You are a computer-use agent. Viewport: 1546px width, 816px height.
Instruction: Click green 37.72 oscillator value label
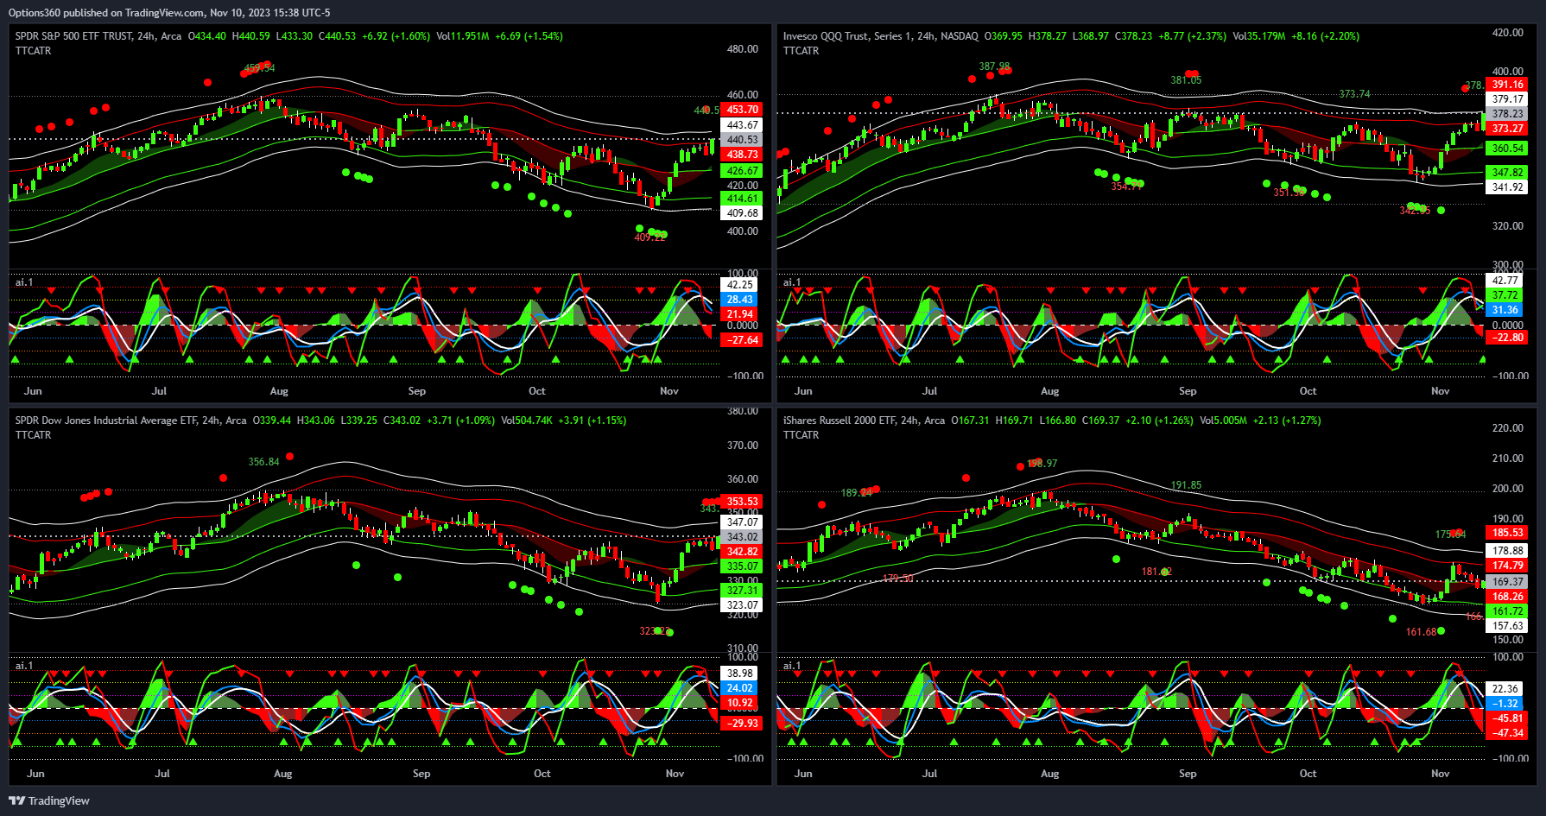coord(1505,295)
